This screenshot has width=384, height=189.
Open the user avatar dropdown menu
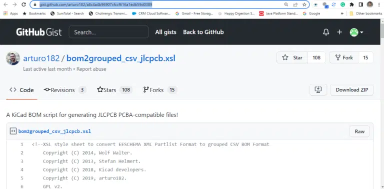point(356,32)
